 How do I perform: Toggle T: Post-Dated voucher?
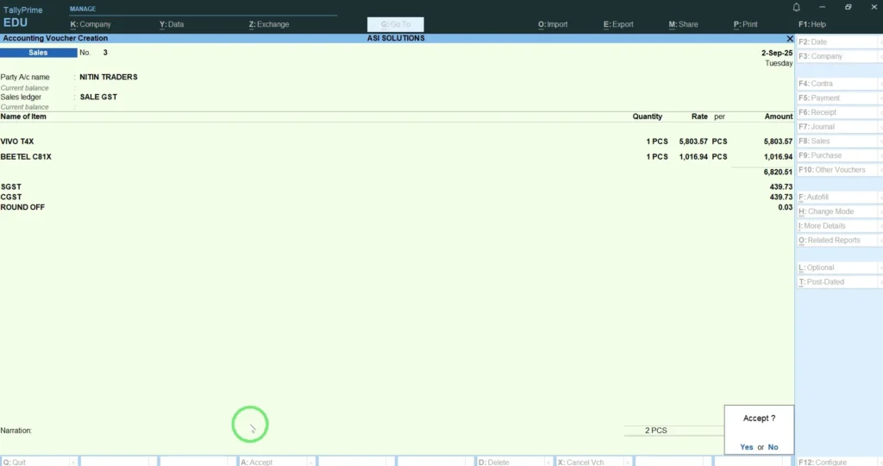[x=837, y=281]
